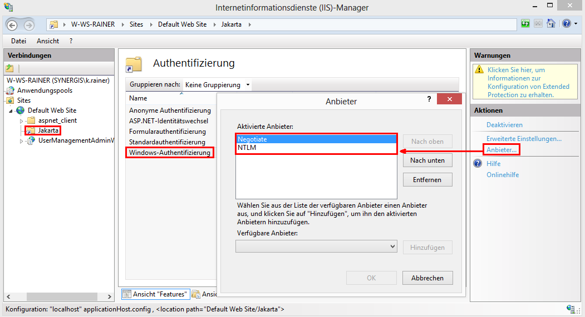The width and height of the screenshot is (585, 317).
Task: Open the Datei menu
Action: (18, 41)
